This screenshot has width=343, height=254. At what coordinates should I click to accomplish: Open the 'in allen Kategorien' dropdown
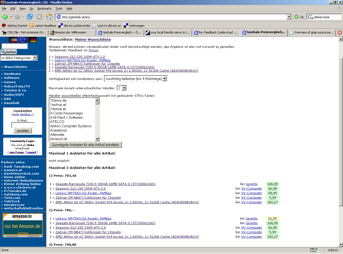19,58
